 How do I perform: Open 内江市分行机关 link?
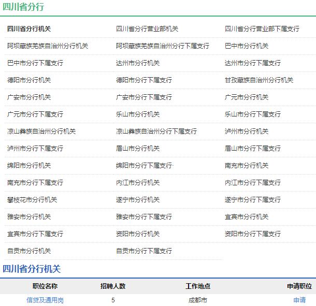pyautogui.click(x=138, y=183)
